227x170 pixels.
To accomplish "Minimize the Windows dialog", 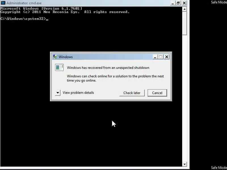I will 155,57.
